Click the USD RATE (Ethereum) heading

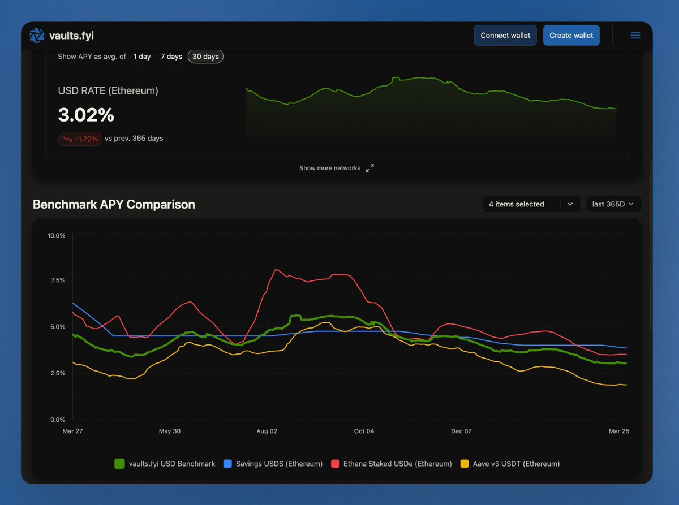pyautogui.click(x=108, y=90)
